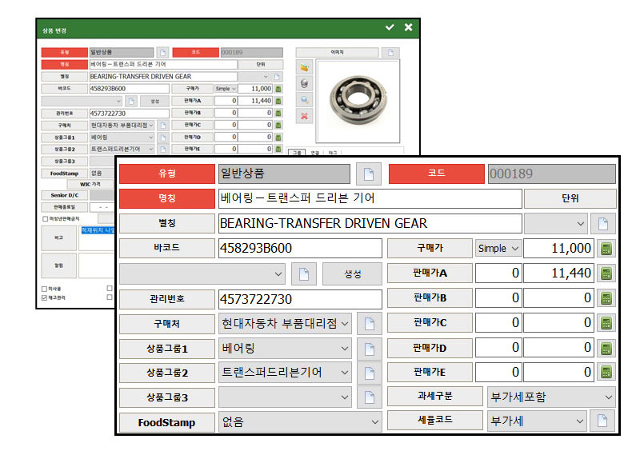Click the document icon beside 상품그룹1 dropdown in enlarged panel
Screen dimensions: 640x455
click(x=370, y=349)
